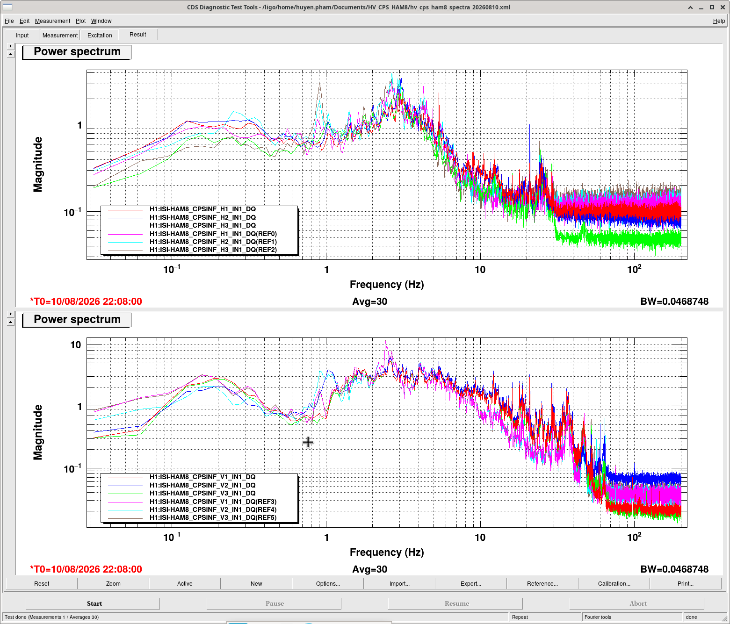This screenshot has height=624, width=730.
Task: Click the Reference... button
Action: click(x=542, y=583)
